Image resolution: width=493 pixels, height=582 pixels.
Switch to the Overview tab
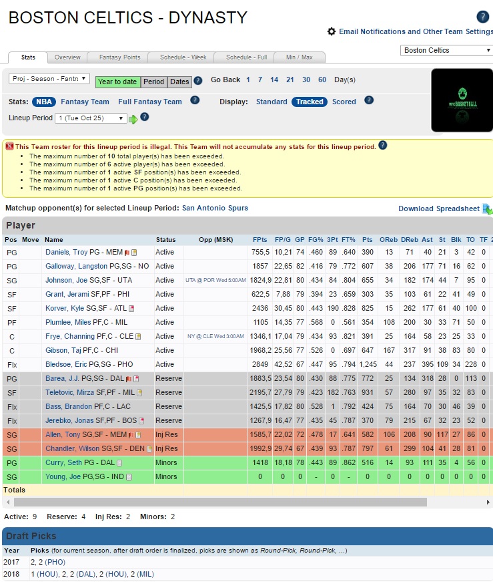(67, 57)
